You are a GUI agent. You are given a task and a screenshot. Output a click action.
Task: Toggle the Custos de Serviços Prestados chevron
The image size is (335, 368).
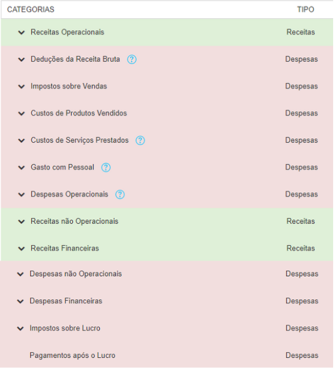21,141
